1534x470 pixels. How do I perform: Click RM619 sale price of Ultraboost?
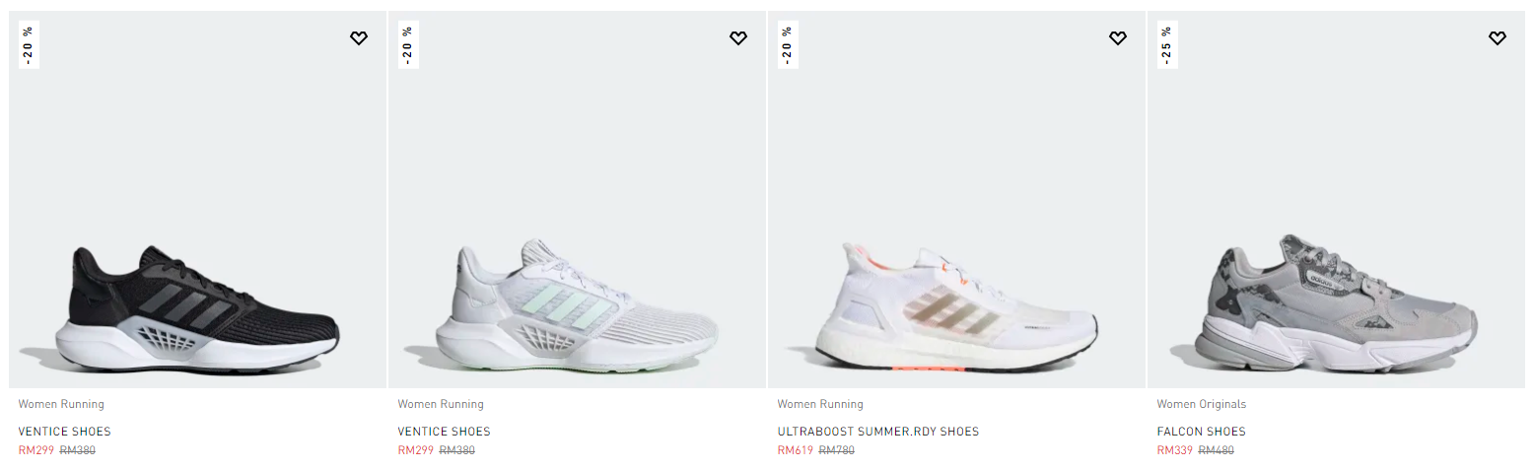tap(796, 450)
